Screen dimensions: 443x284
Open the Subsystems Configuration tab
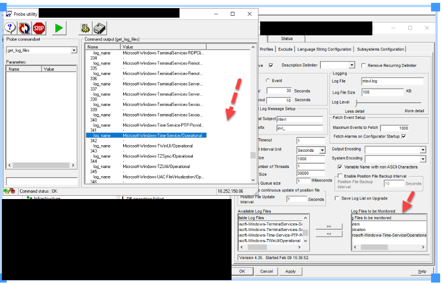380,49
